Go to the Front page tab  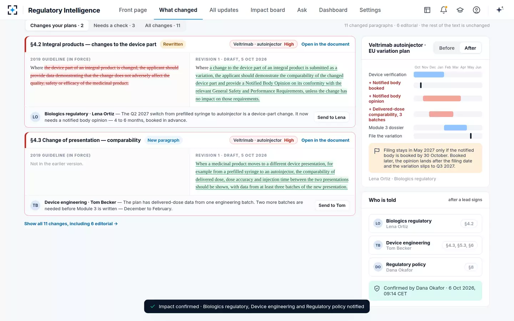pos(133,10)
